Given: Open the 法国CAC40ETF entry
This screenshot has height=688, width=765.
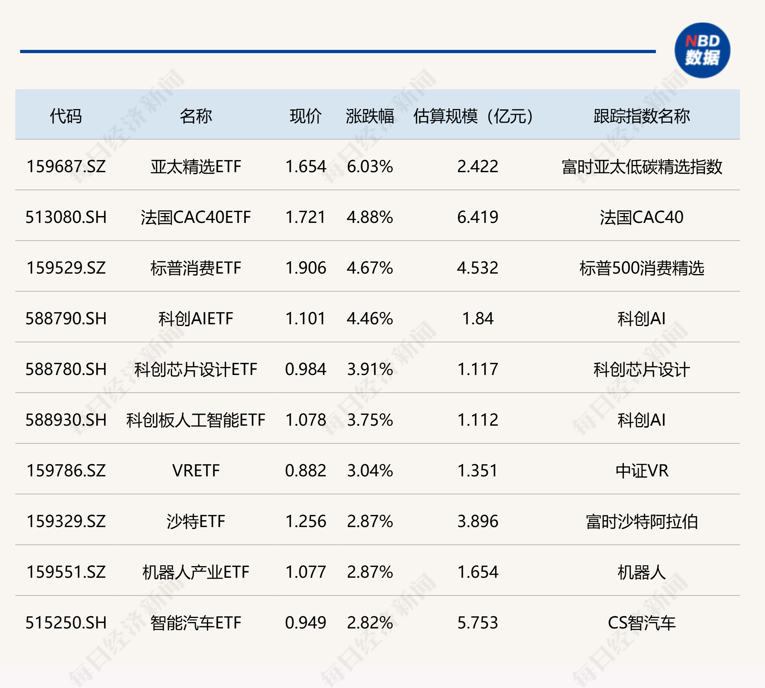Looking at the screenshot, I should coord(196,216).
